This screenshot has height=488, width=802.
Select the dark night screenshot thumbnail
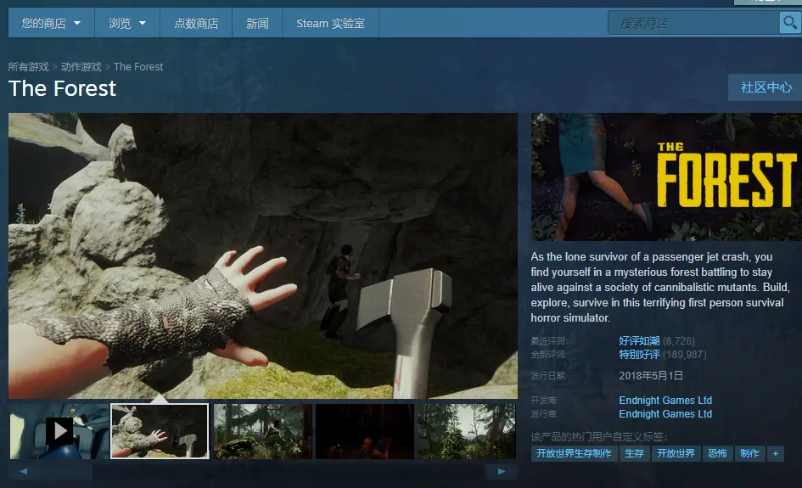click(365, 431)
